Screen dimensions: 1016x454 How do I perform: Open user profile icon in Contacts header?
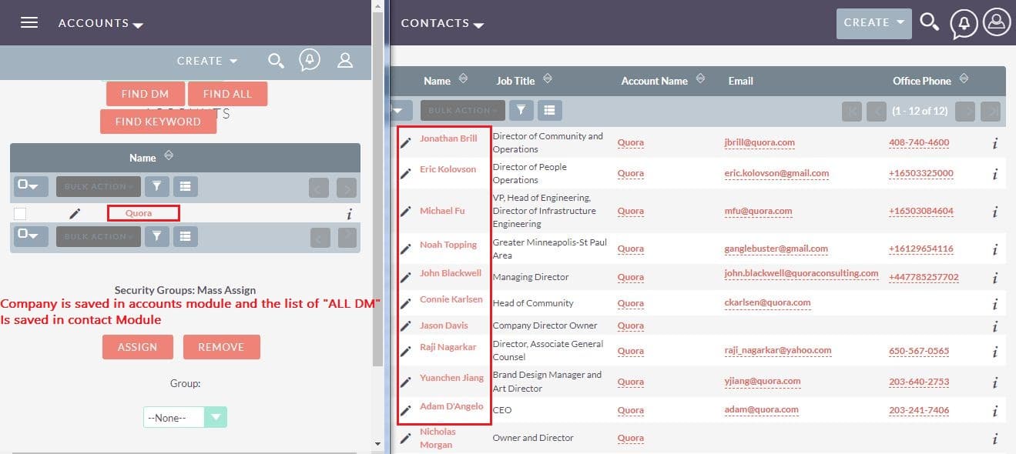pyautogui.click(x=997, y=23)
